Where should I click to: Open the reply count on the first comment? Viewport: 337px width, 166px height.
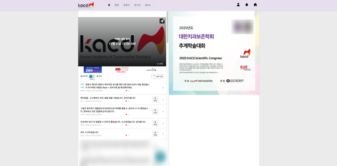click(x=155, y=99)
